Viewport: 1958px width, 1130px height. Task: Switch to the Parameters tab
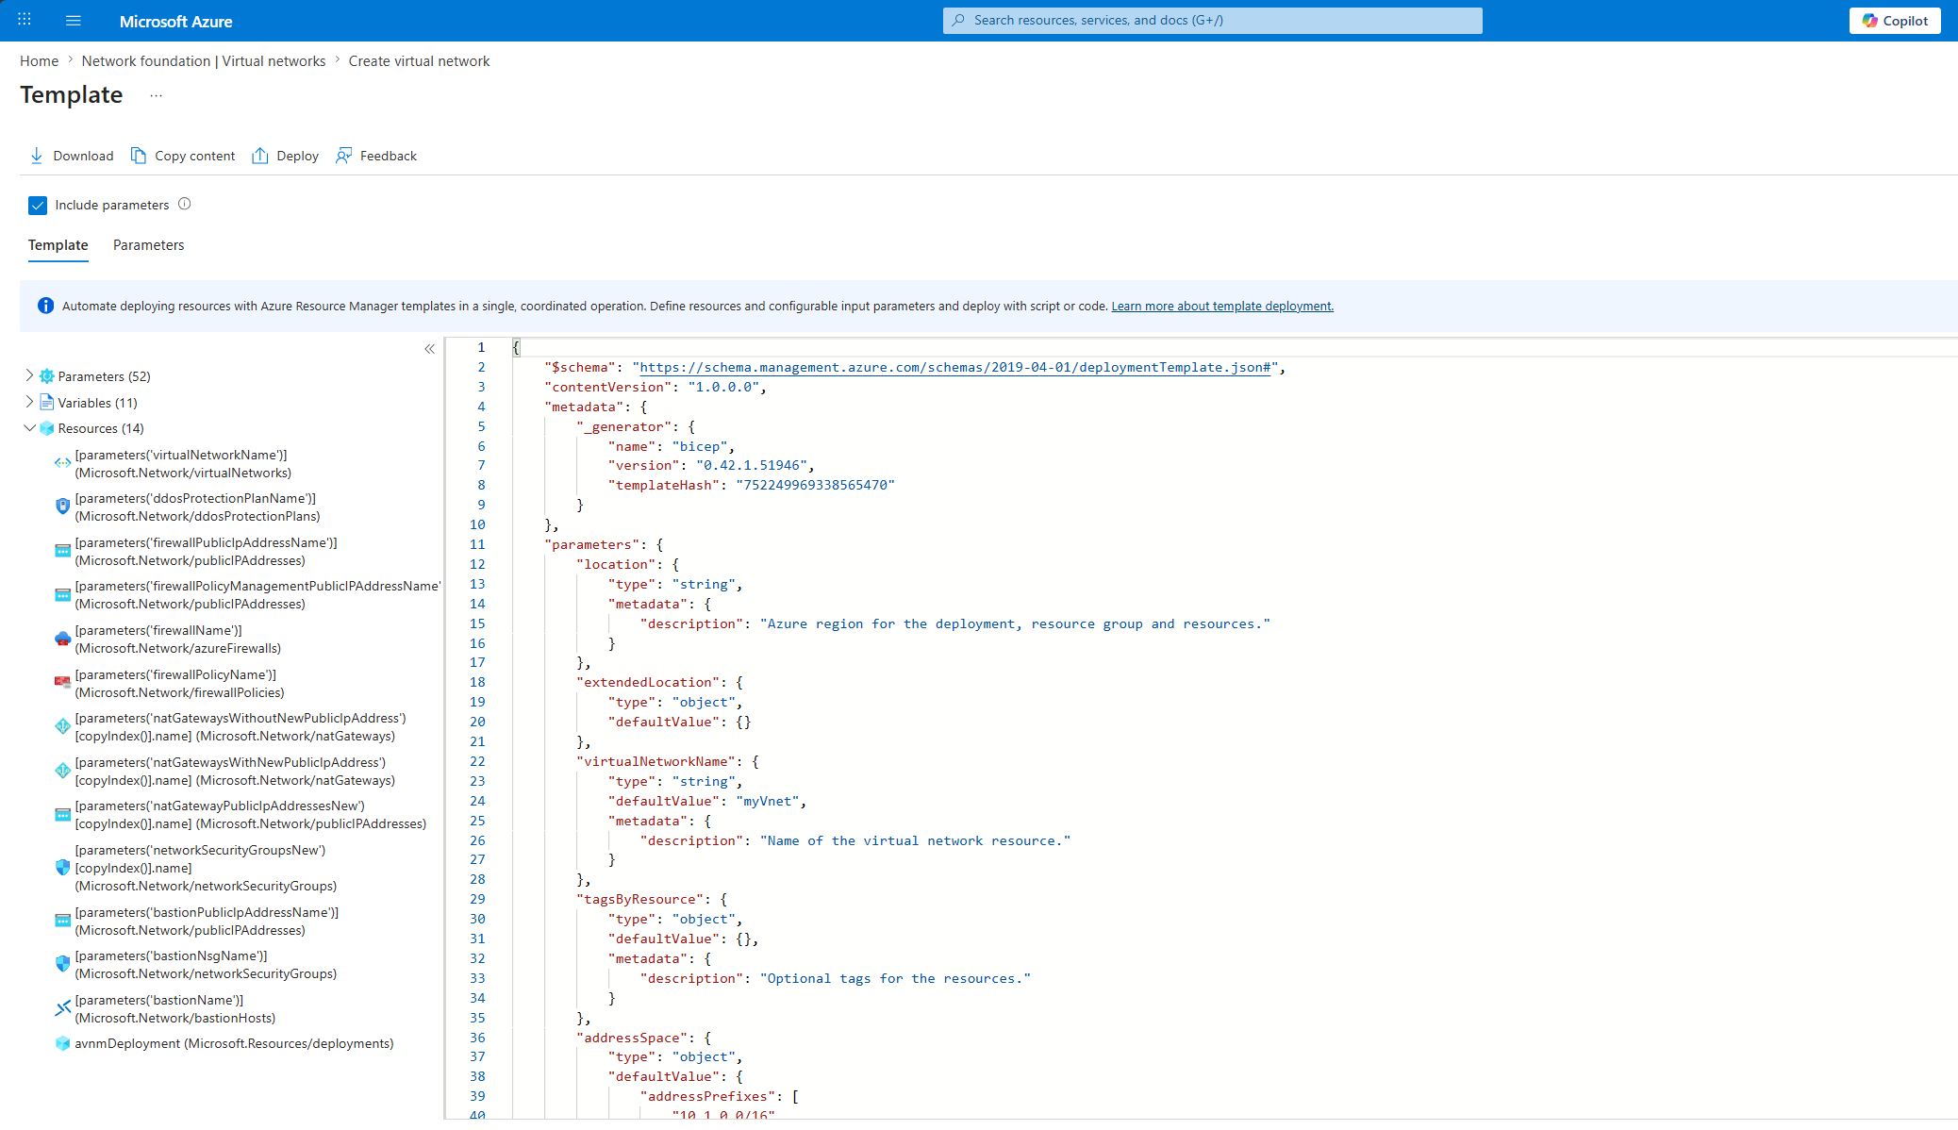click(149, 245)
